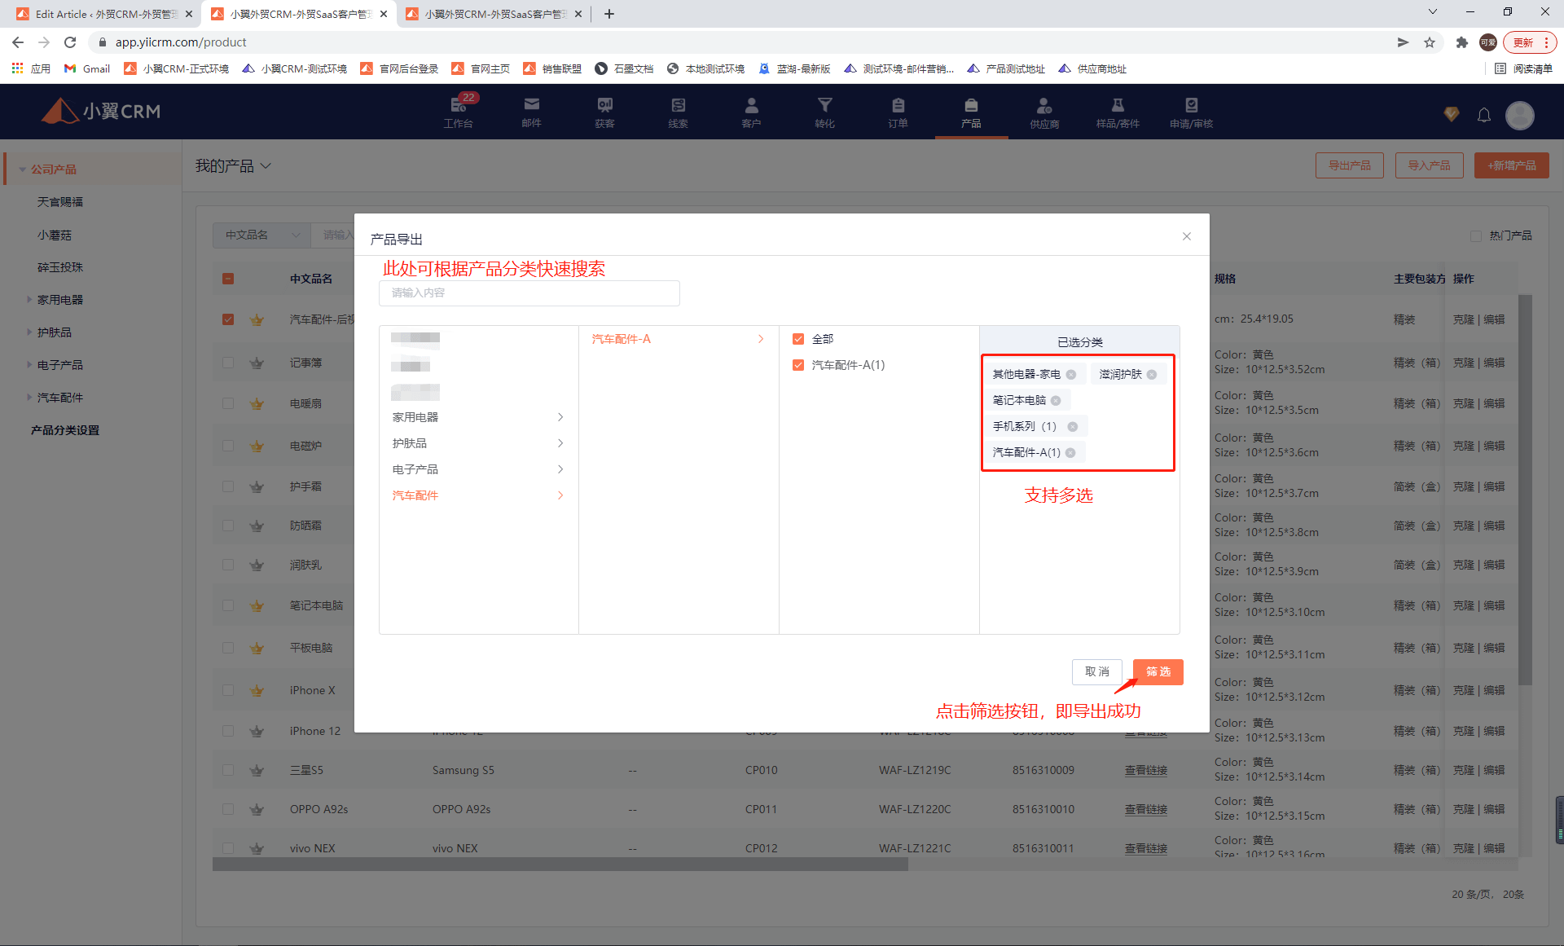1564x946 pixels.
Task: Toggle the 热门产品 checkbox
Action: coord(1475,235)
